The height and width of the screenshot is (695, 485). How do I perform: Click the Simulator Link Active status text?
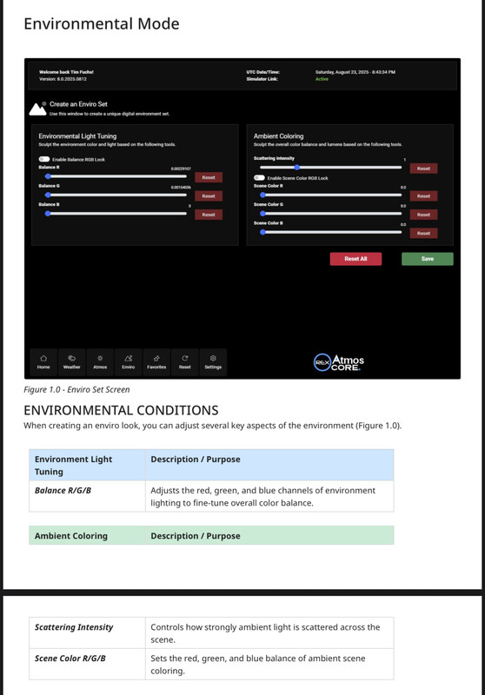click(322, 79)
